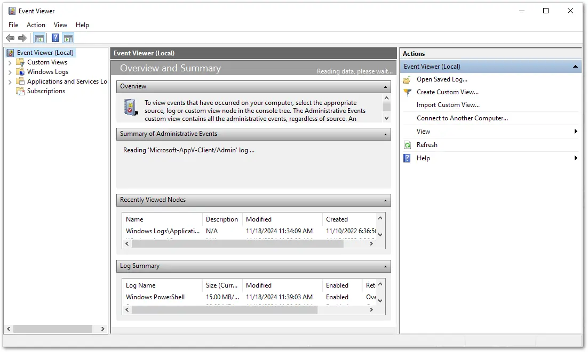The height and width of the screenshot is (352, 588).
Task: Click Help in the Actions pane
Action: [423, 158]
